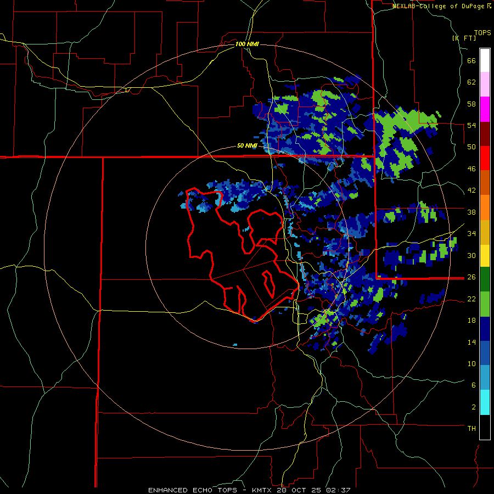The width and height of the screenshot is (494, 494).
Task: Click the "02:37" timestamp in caption
Action: [x=339, y=490]
